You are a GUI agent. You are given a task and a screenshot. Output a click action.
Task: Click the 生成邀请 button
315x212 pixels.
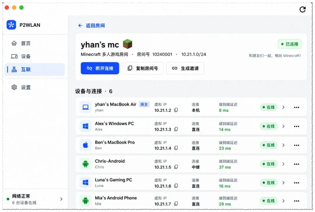point(185,68)
